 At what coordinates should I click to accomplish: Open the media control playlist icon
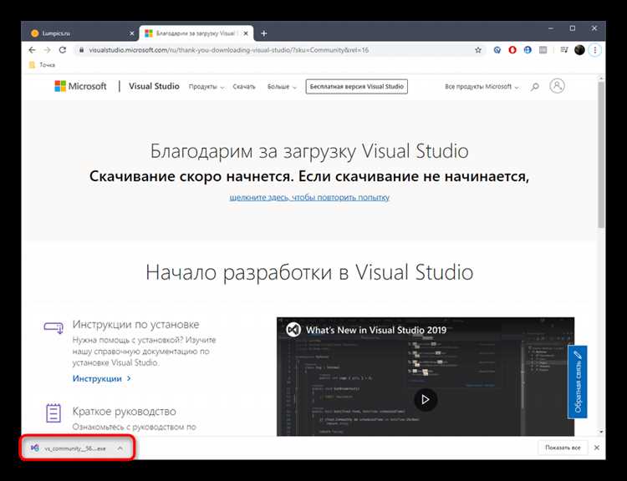click(x=563, y=50)
